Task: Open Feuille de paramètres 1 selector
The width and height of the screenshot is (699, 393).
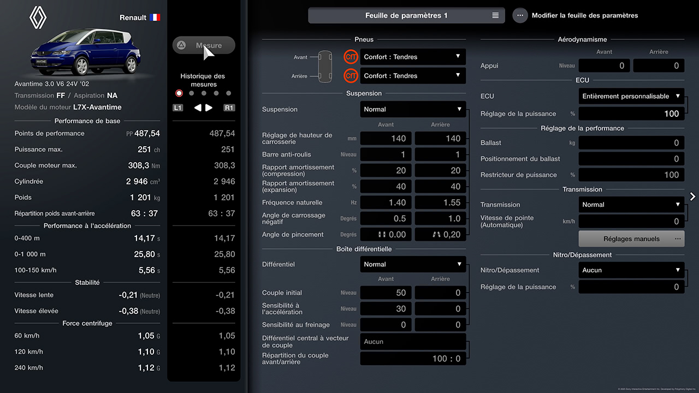Action: 406,15
